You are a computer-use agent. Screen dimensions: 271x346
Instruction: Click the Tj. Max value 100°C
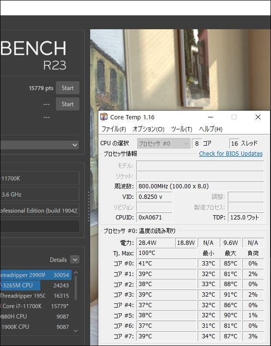(166, 253)
